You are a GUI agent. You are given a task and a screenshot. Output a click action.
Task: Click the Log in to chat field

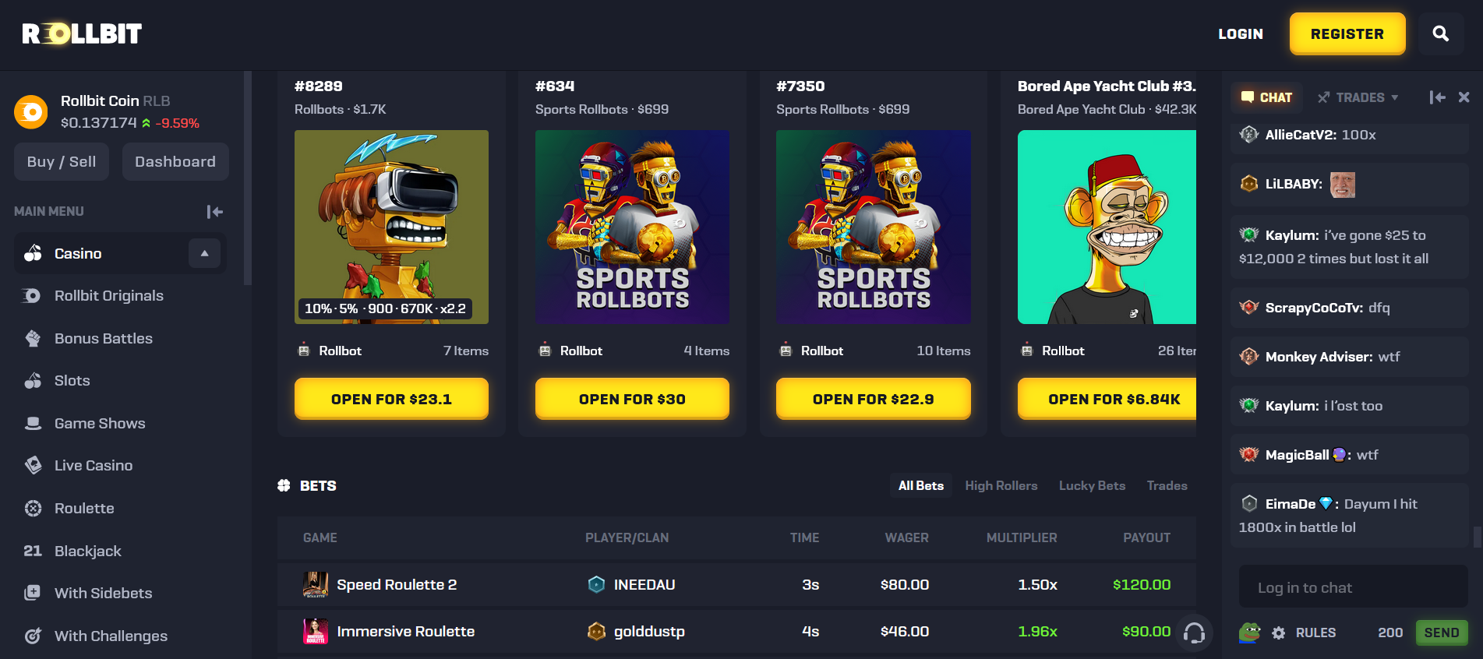click(x=1353, y=587)
